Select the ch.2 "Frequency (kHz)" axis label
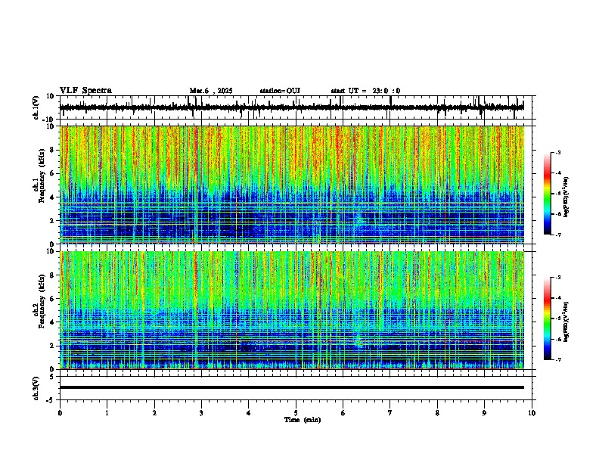This screenshot has width=599, height=463. click(x=42, y=301)
